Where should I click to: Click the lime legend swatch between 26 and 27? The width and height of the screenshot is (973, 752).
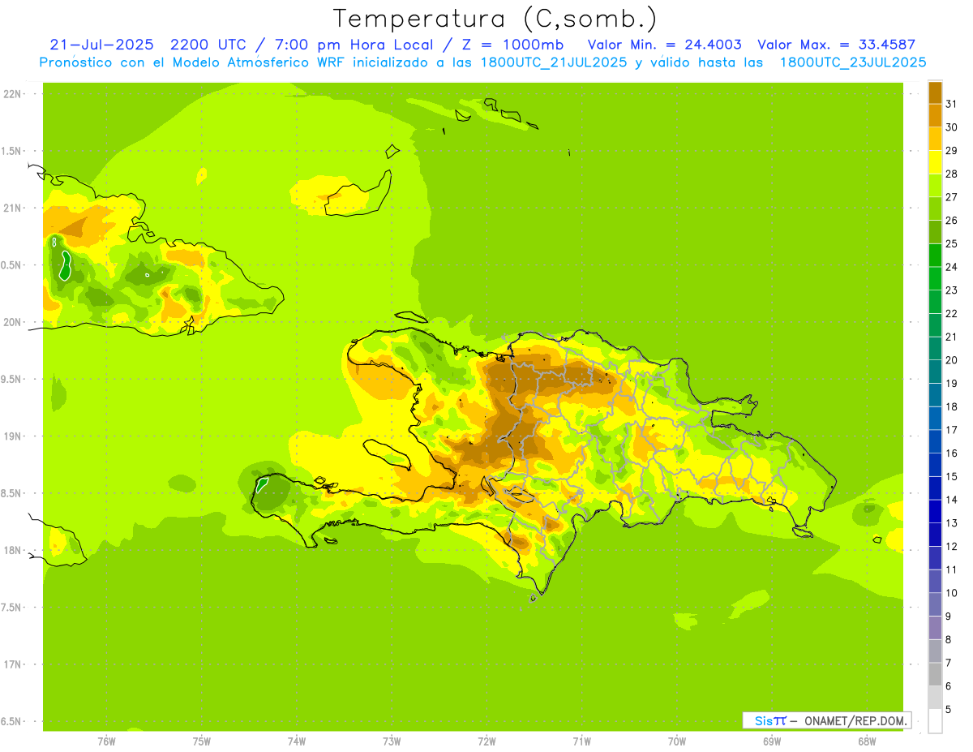pos(935,208)
